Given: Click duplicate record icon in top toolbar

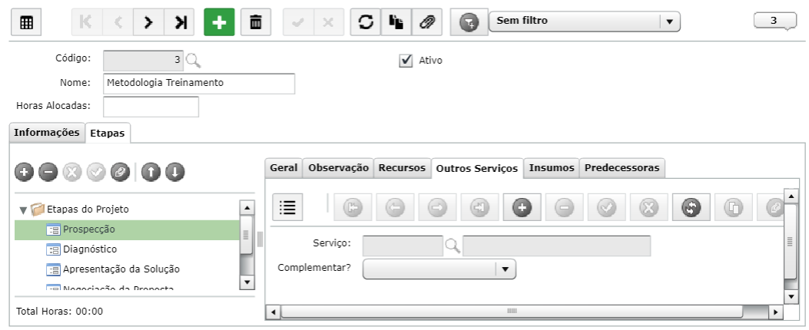Looking at the screenshot, I should [x=396, y=23].
